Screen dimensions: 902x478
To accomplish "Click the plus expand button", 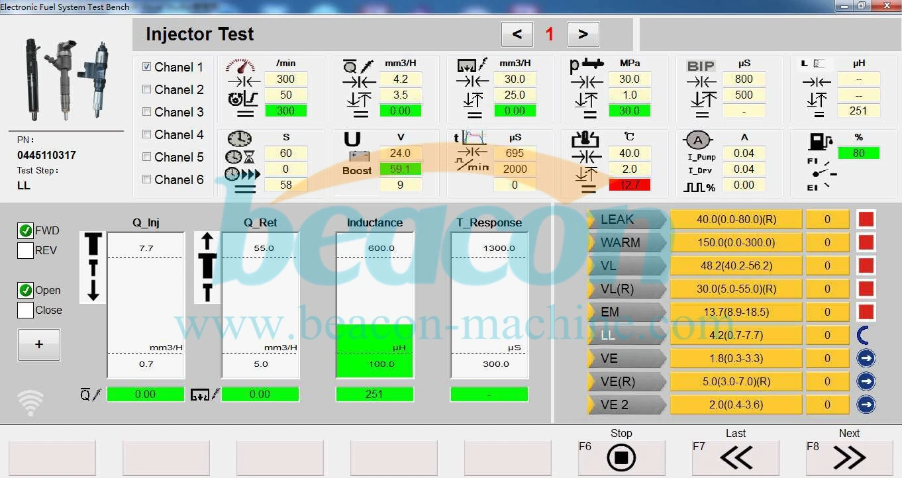I will (x=39, y=344).
